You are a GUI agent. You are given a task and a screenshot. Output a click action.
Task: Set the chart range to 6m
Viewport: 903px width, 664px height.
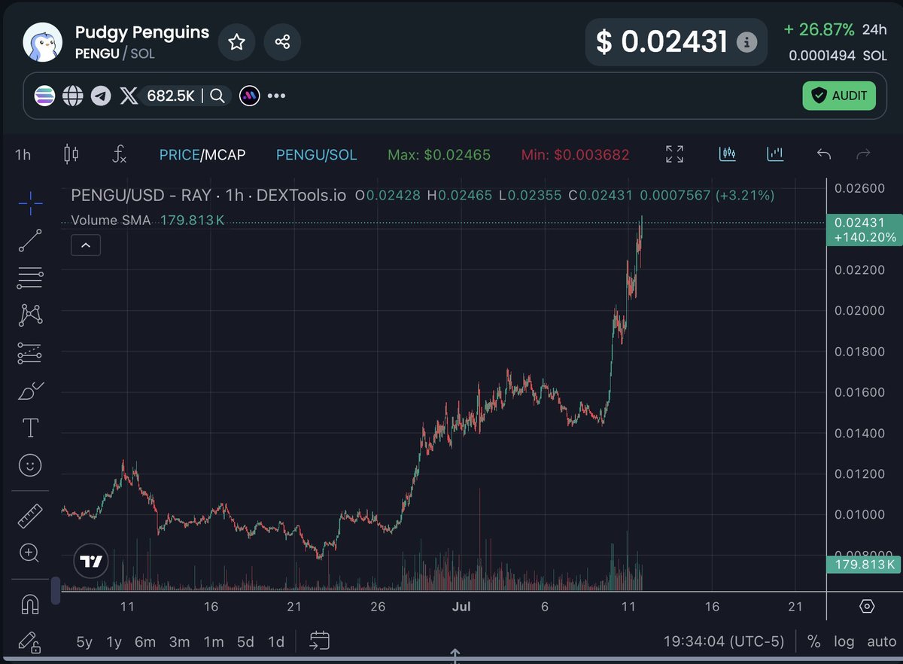pyautogui.click(x=145, y=642)
